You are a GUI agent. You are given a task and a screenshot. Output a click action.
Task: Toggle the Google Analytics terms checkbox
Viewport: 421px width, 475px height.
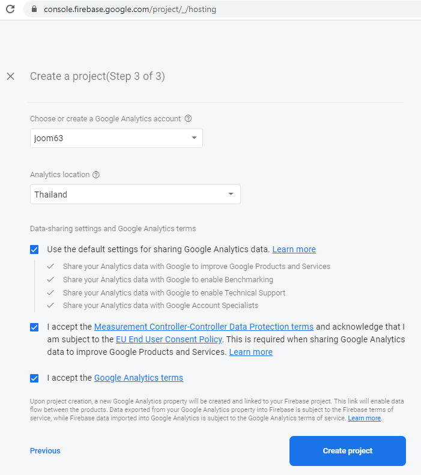[34, 378]
